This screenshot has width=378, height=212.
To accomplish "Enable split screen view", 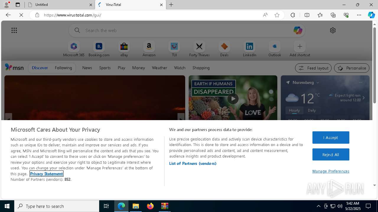I will click(x=307, y=15).
